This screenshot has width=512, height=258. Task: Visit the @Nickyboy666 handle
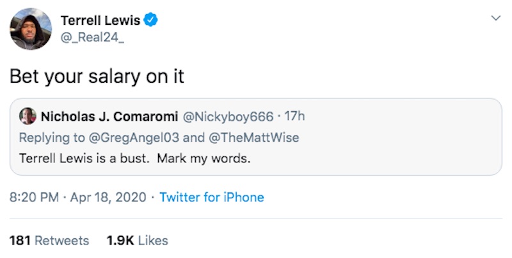[x=228, y=117]
